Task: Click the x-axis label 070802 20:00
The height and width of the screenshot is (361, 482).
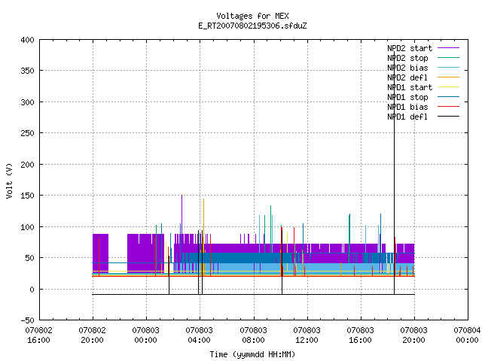Action: pyautogui.click(x=93, y=335)
